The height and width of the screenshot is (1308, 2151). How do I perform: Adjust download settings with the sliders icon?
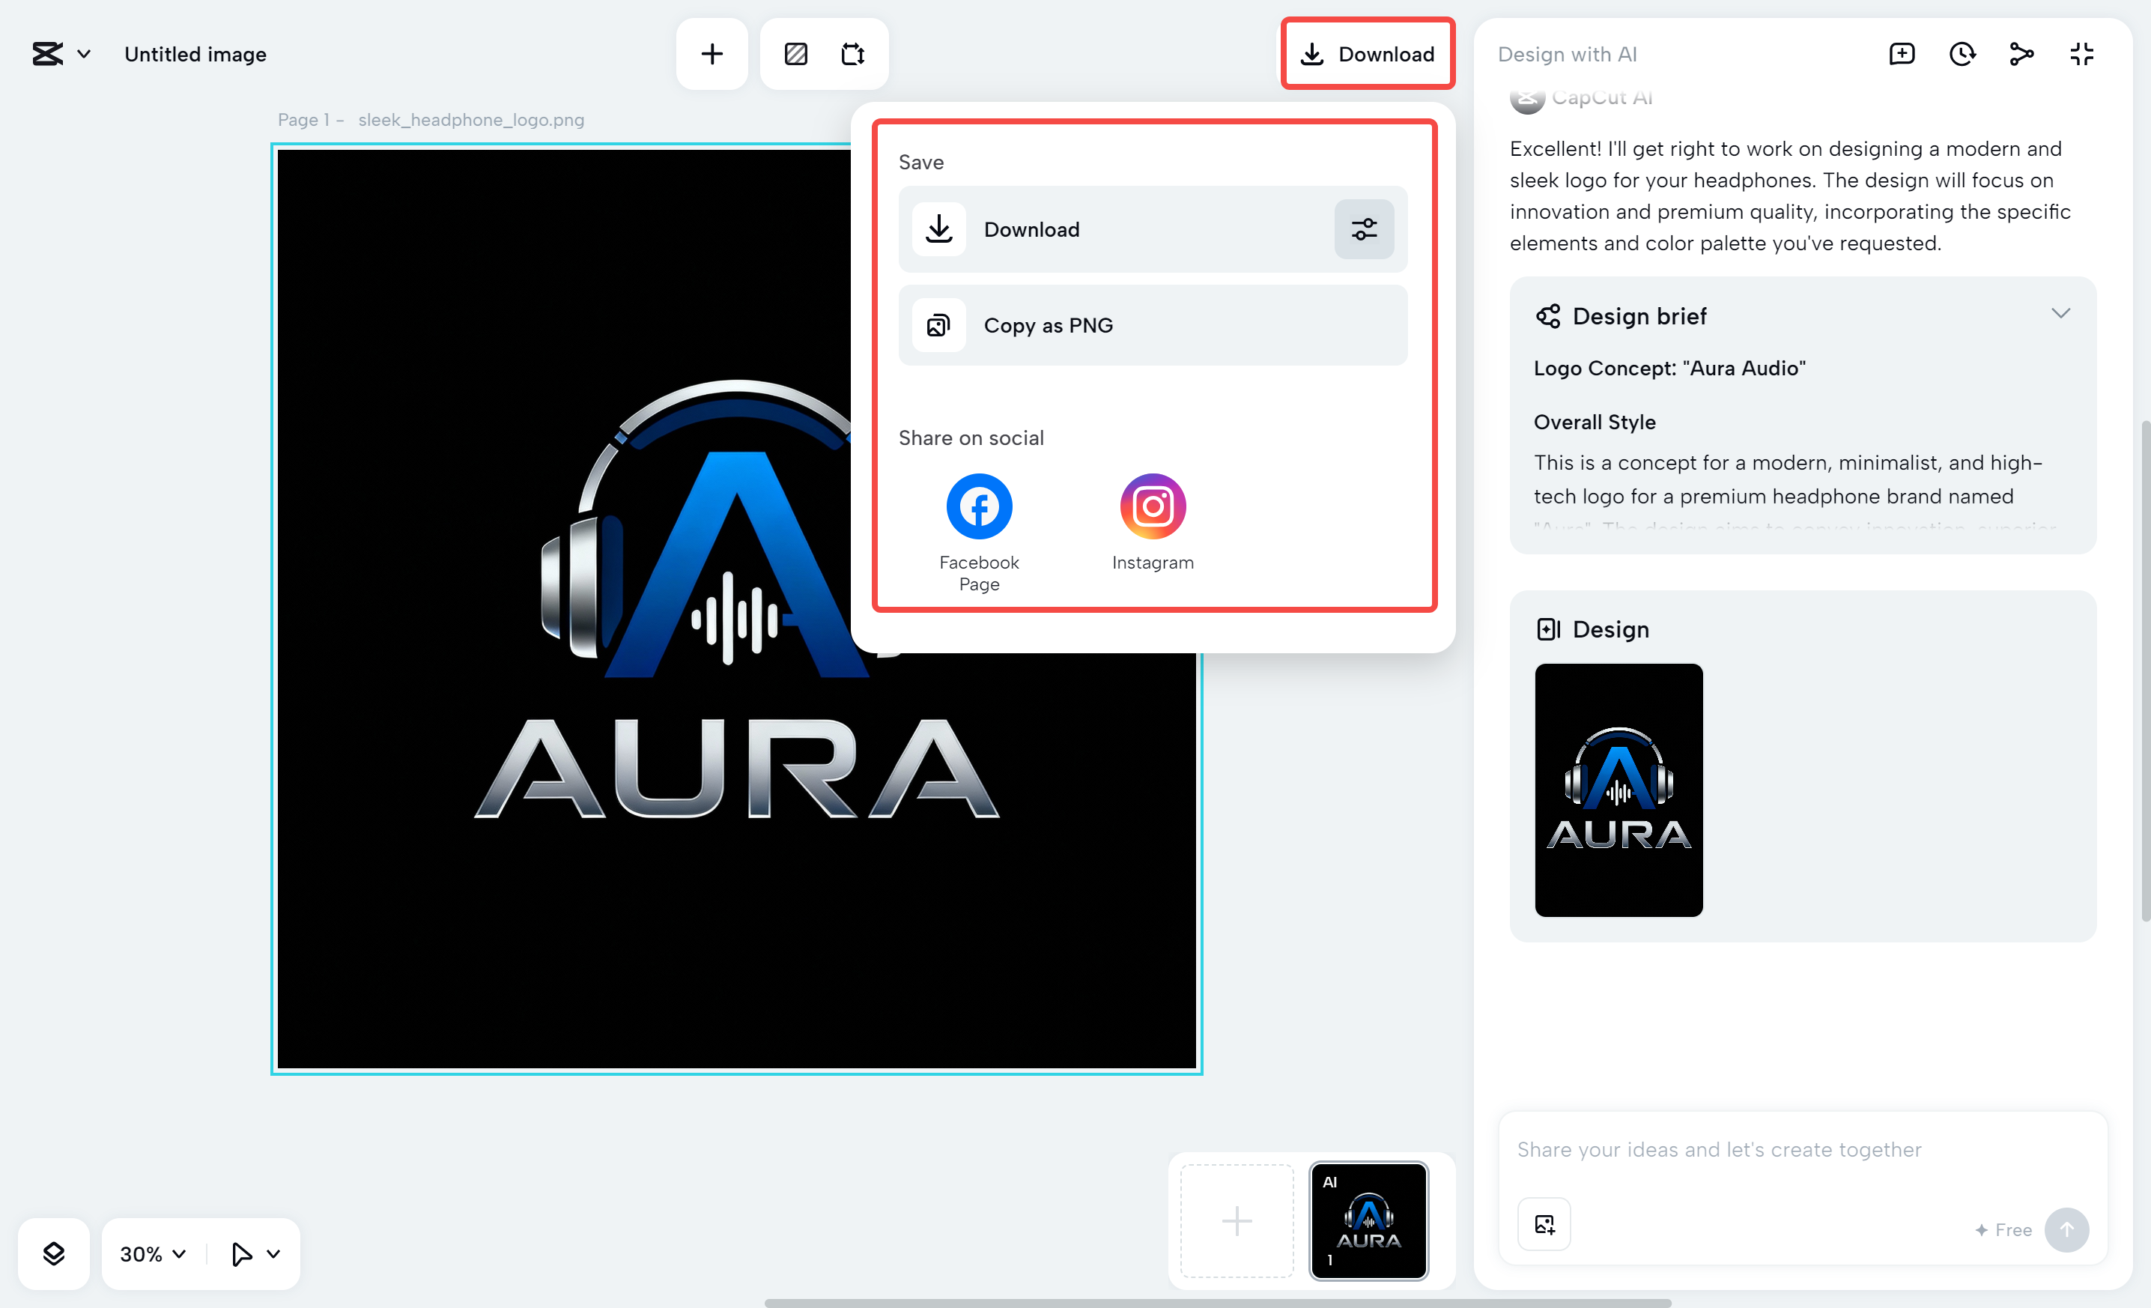tap(1364, 228)
